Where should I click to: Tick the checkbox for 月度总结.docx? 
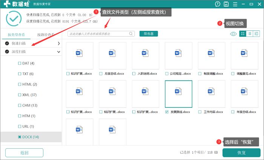[101, 74]
